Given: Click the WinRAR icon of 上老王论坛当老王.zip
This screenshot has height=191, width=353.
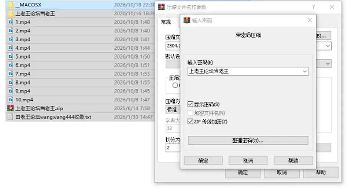Looking at the screenshot, I should coord(10,108).
